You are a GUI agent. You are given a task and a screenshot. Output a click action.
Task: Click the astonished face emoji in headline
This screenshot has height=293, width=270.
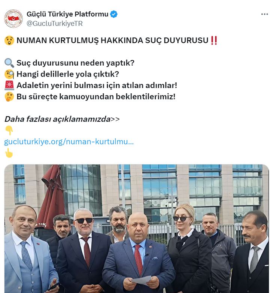click(9, 40)
